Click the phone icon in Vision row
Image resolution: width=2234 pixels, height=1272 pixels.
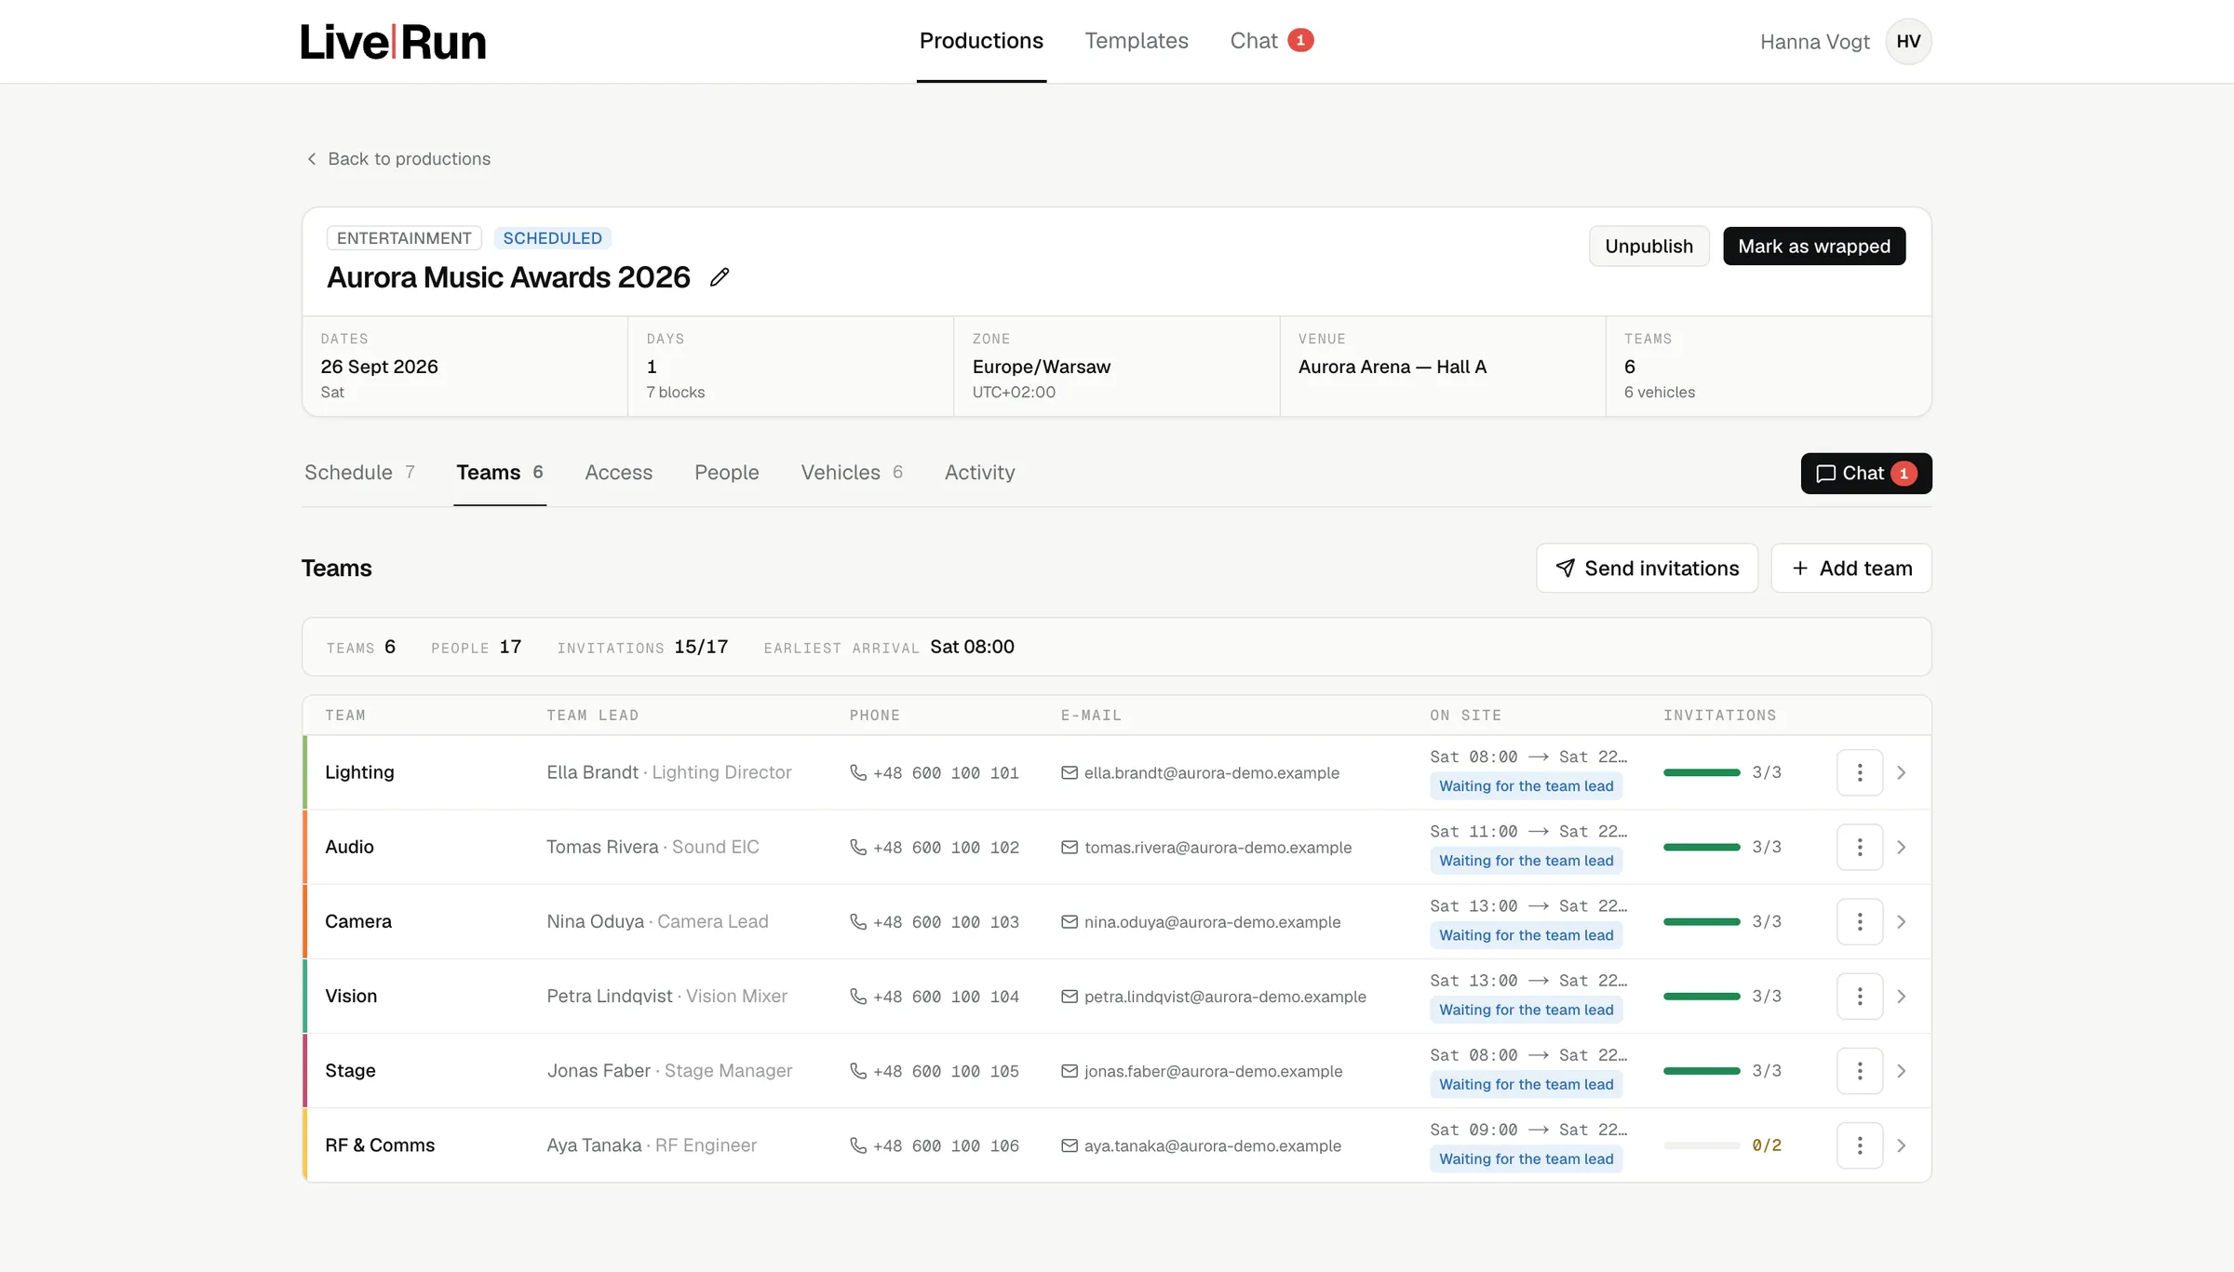click(x=858, y=996)
